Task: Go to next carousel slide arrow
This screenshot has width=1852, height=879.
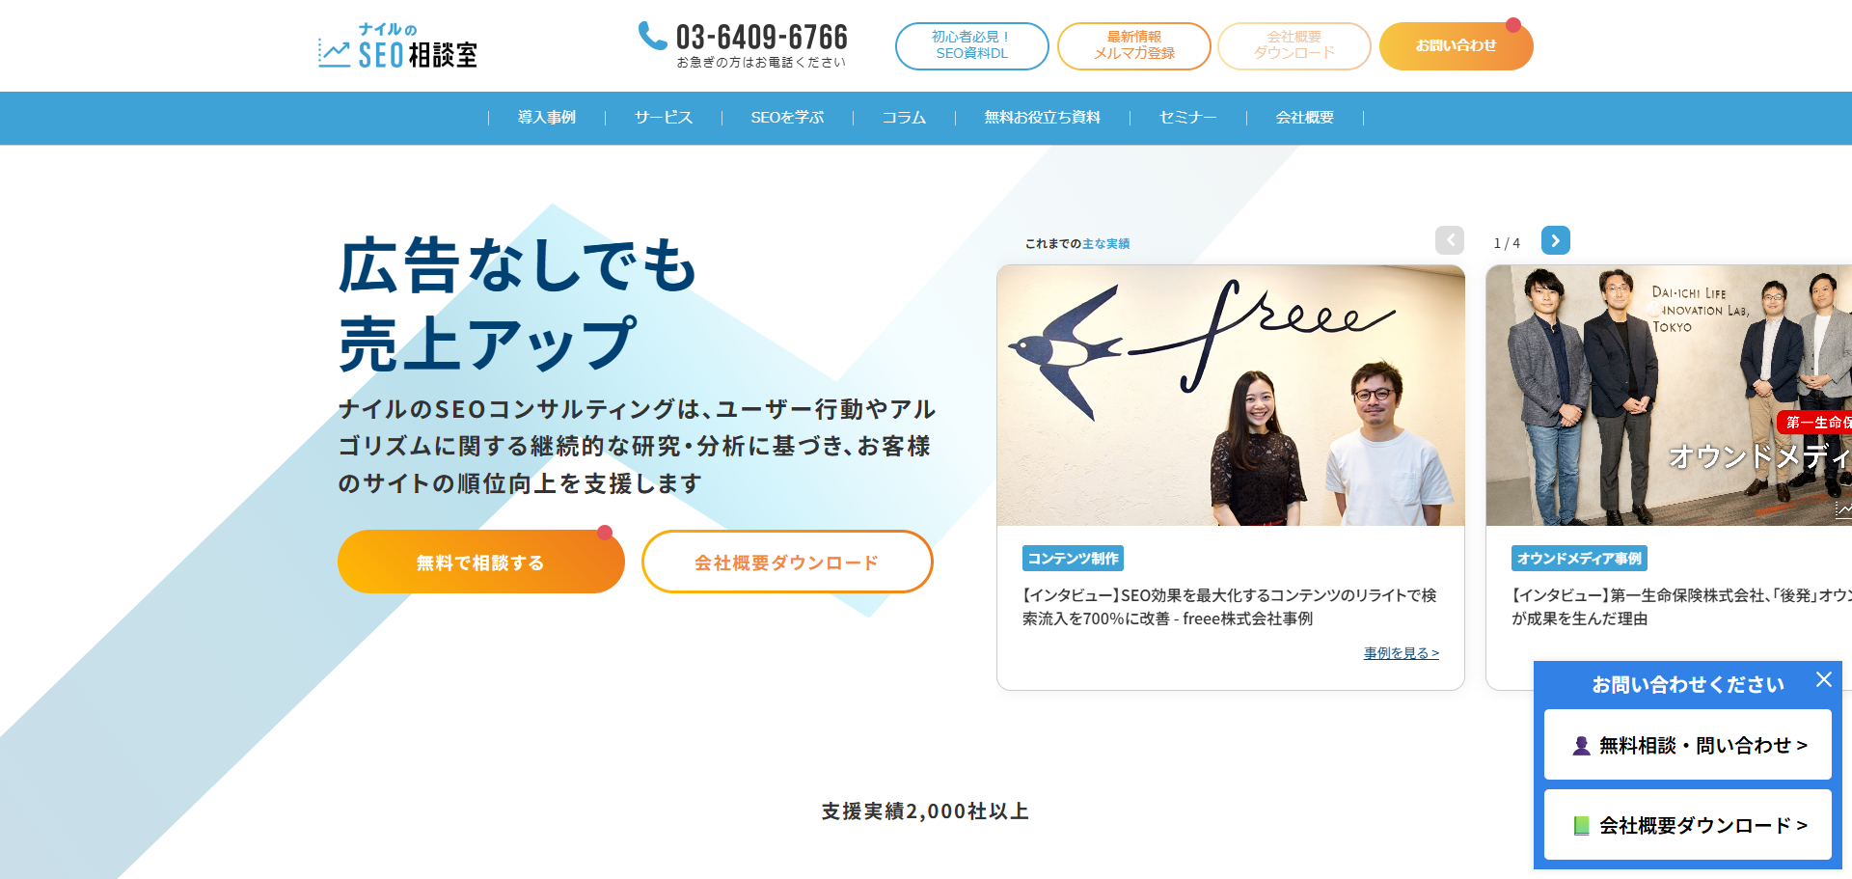Action: (1555, 240)
